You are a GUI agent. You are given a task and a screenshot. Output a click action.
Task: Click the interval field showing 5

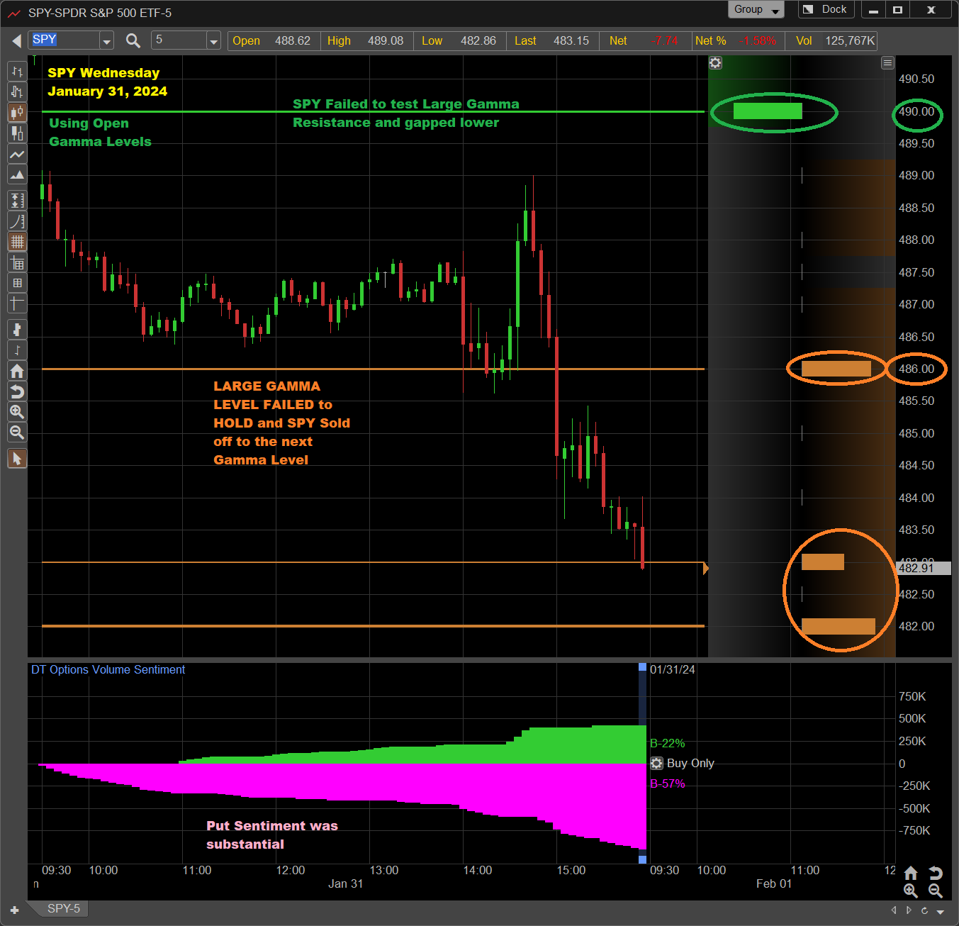[x=179, y=40]
